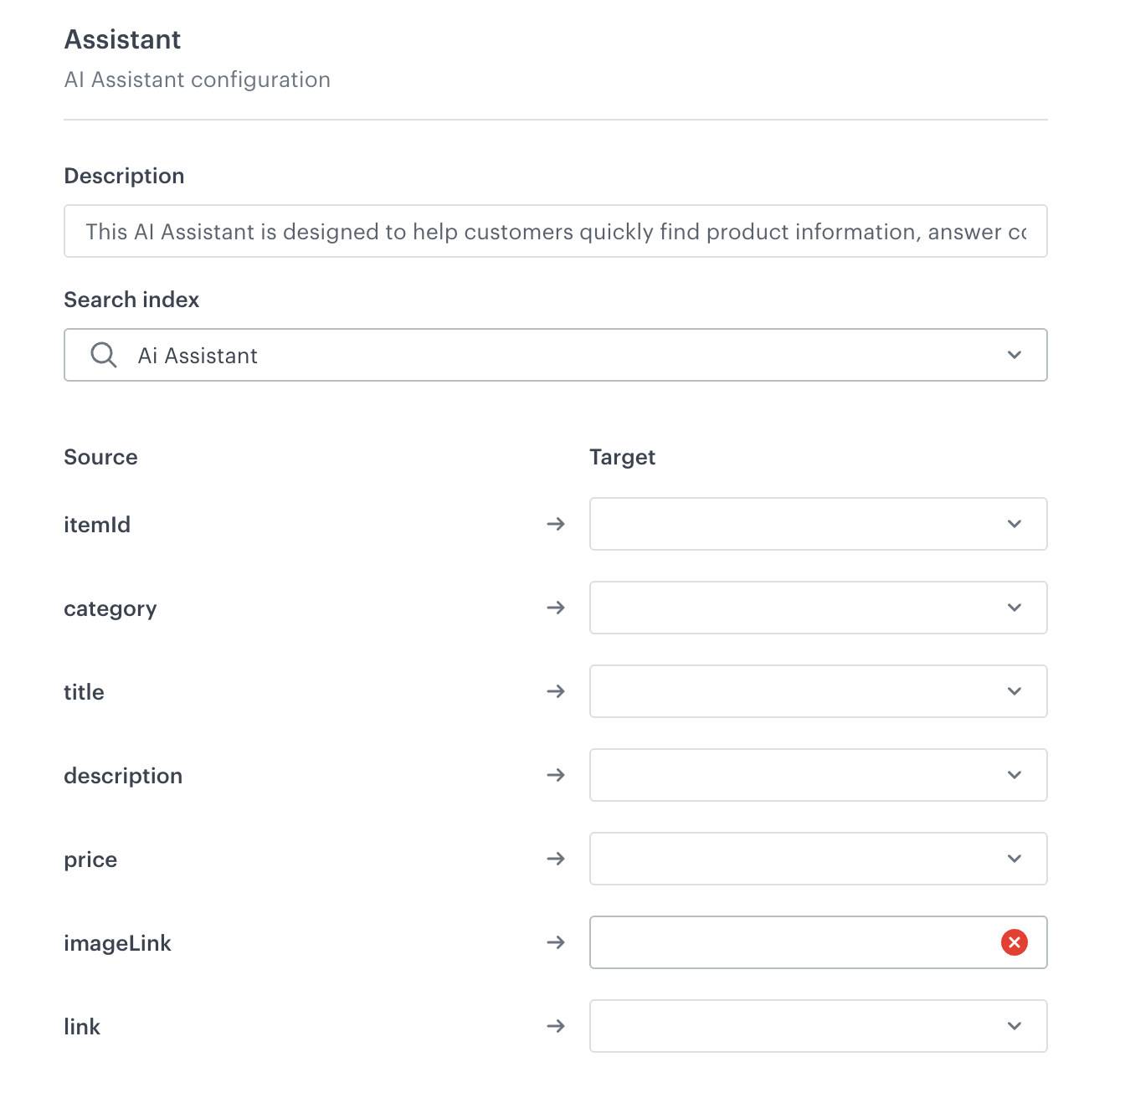Clear the imageLink target using red X icon
Image resolution: width=1125 pixels, height=1098 pixels.
click(1015, 942)
